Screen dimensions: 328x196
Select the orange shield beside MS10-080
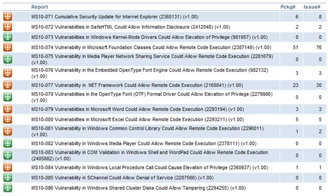[x=8, y=120]
